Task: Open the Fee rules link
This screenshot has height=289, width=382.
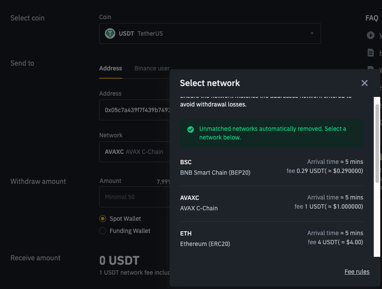Action: (357, 272)
